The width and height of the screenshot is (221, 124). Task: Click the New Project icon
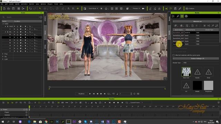click(x=4, y=9)
